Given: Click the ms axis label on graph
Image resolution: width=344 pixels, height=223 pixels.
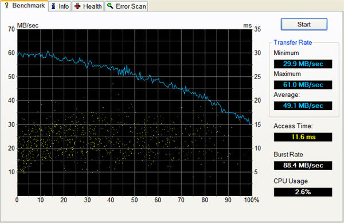Looking at the screenshot, I should tap(247, 25).
